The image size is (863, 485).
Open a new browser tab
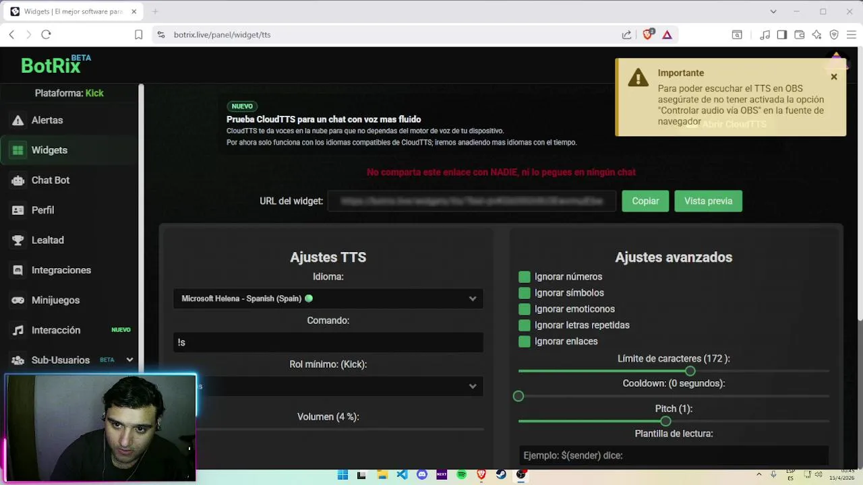click(x=155, y=11)
